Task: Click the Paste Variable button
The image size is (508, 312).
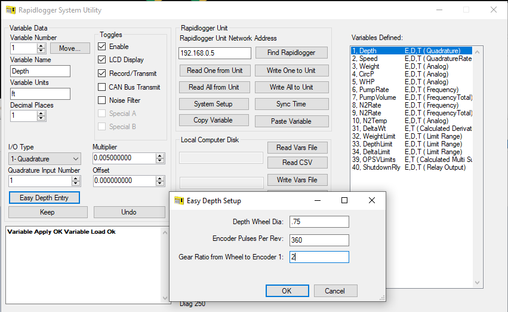Action: click(x=291, y=121)
